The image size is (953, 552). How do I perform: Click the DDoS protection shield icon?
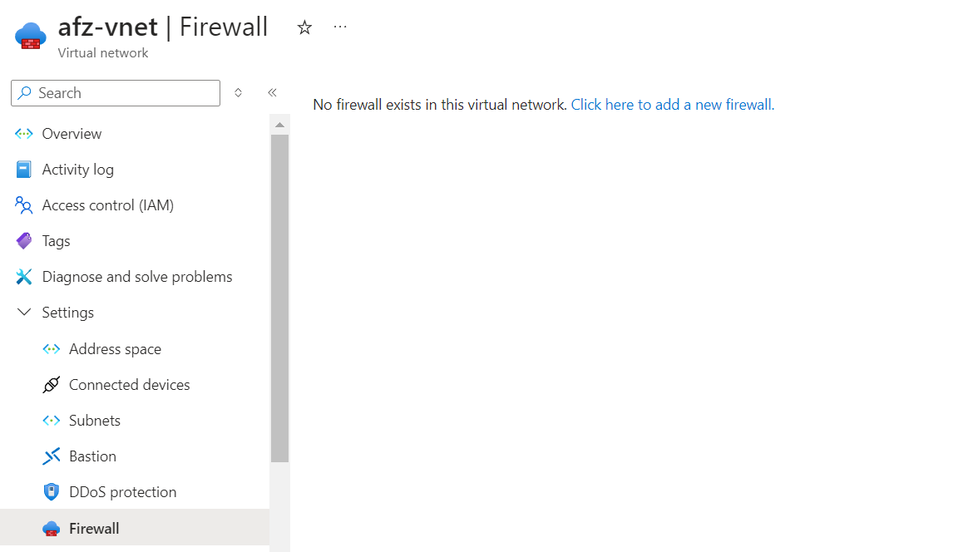(x=52, y=492)
